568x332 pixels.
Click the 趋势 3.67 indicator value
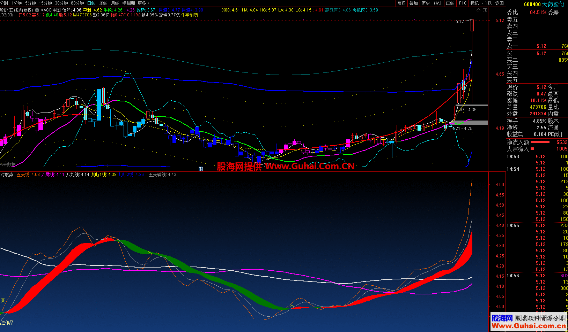146,10
